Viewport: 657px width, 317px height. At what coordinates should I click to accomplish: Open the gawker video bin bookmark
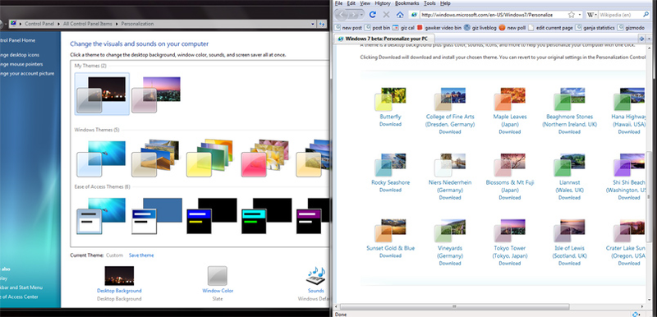439,28
